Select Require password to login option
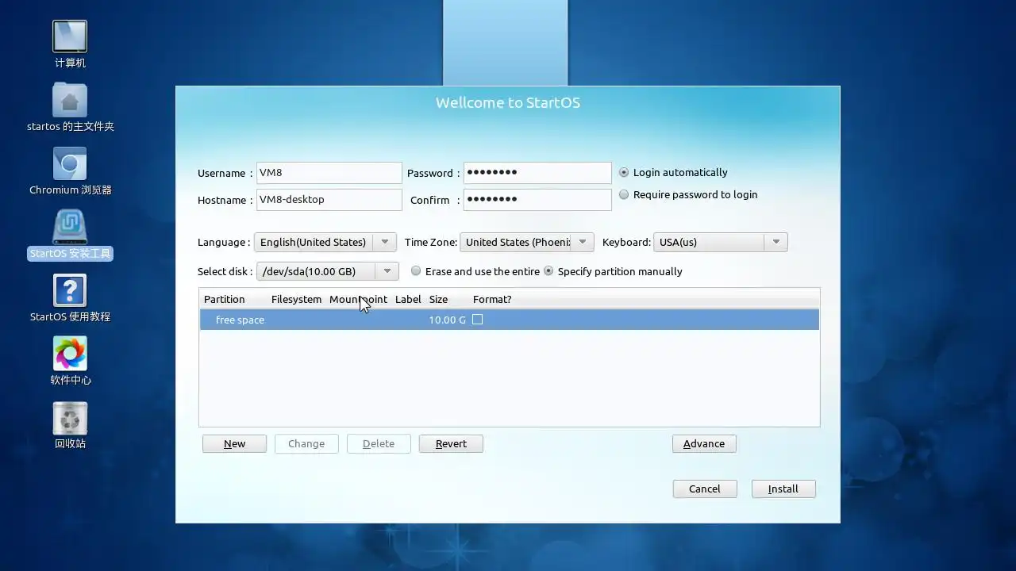The height and width of the screenshot is (571, 1016). pos(624,194)
